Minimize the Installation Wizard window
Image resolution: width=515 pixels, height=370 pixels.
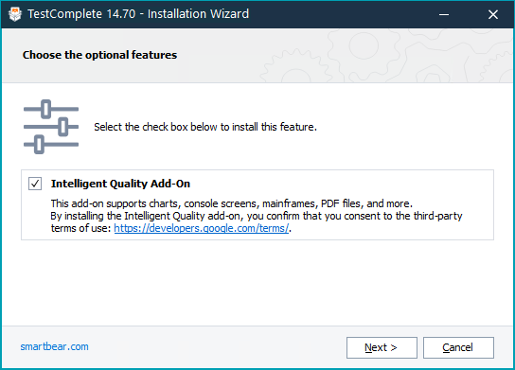[444, 14]
